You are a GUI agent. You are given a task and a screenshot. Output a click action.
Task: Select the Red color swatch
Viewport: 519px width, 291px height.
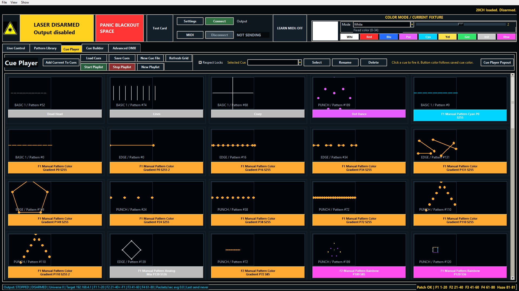coord(369,37)
